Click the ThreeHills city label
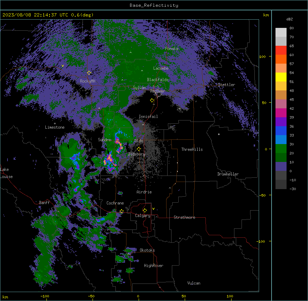 tap(192, 149)
